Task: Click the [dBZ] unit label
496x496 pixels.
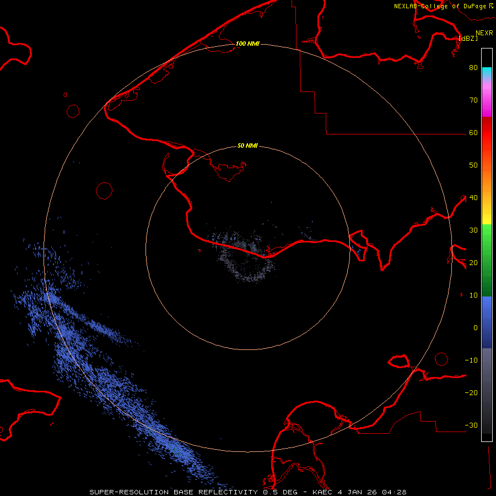Action: point(468,39)
